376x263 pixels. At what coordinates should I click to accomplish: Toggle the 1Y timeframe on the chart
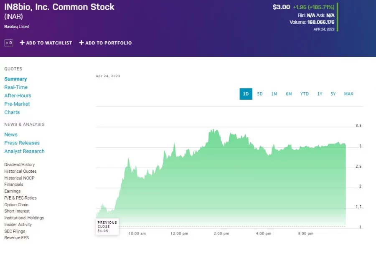click(320, 94)
